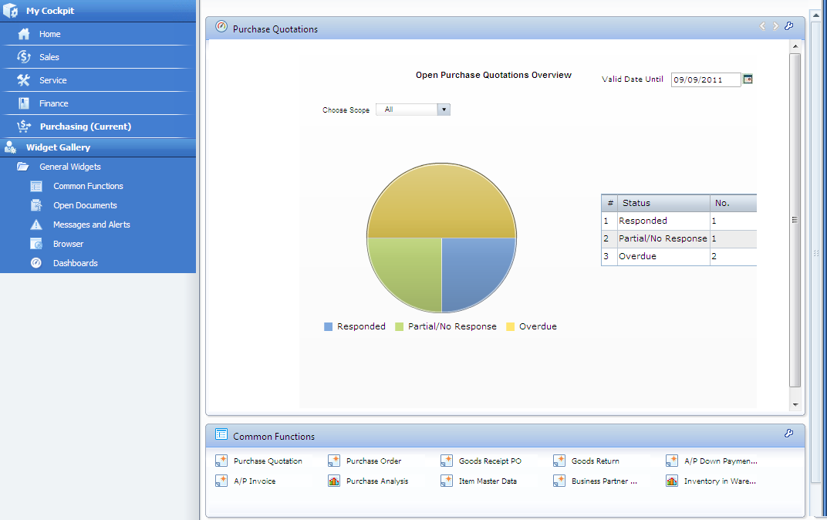Click the Purchase Quotations gauge icon

point(221,26)
